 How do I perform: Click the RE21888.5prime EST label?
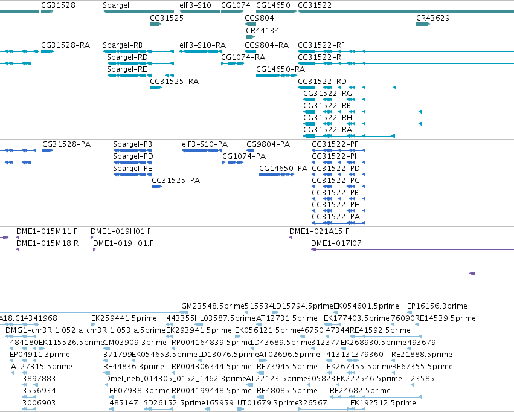(422, 355)
